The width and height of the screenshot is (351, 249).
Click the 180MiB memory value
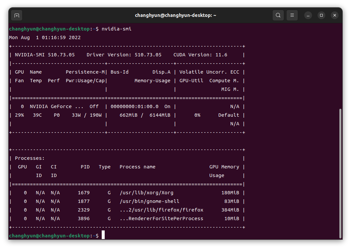click(x=230, y=193)
